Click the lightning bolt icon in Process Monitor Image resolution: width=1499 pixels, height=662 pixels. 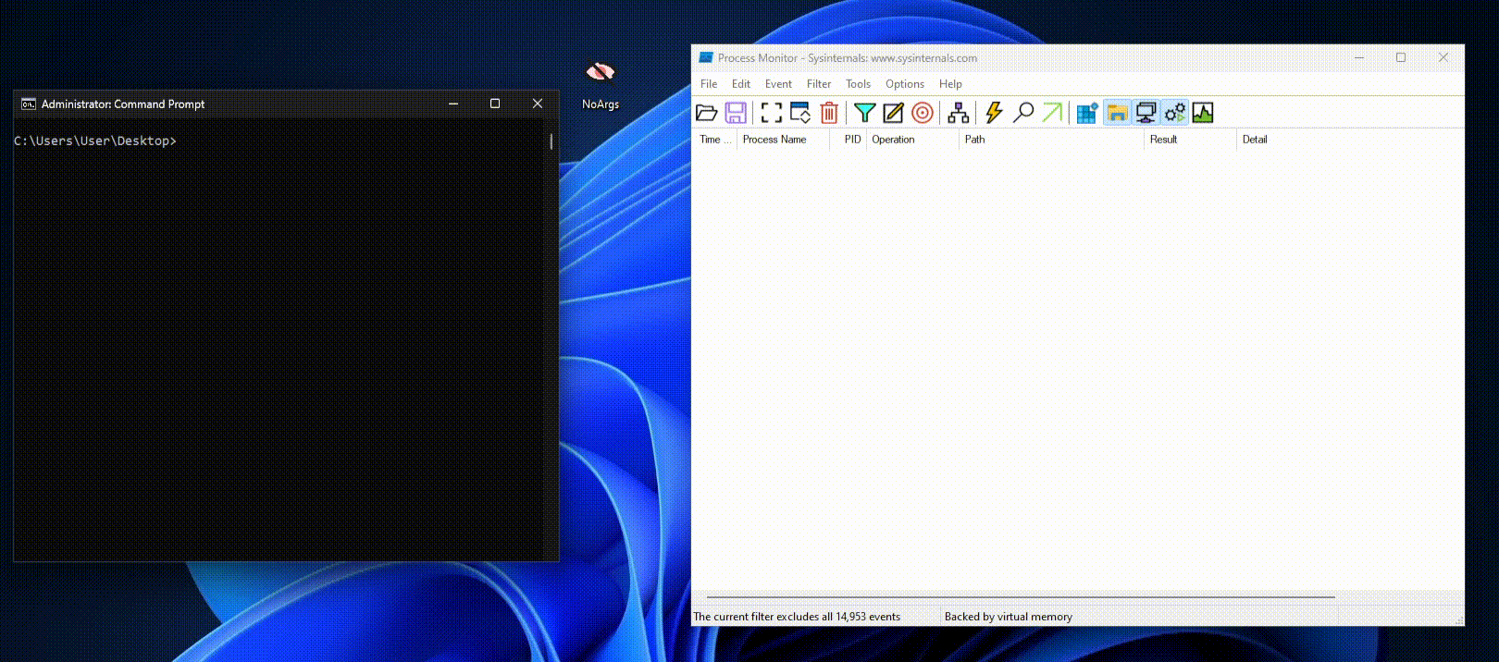coord(994,113)
